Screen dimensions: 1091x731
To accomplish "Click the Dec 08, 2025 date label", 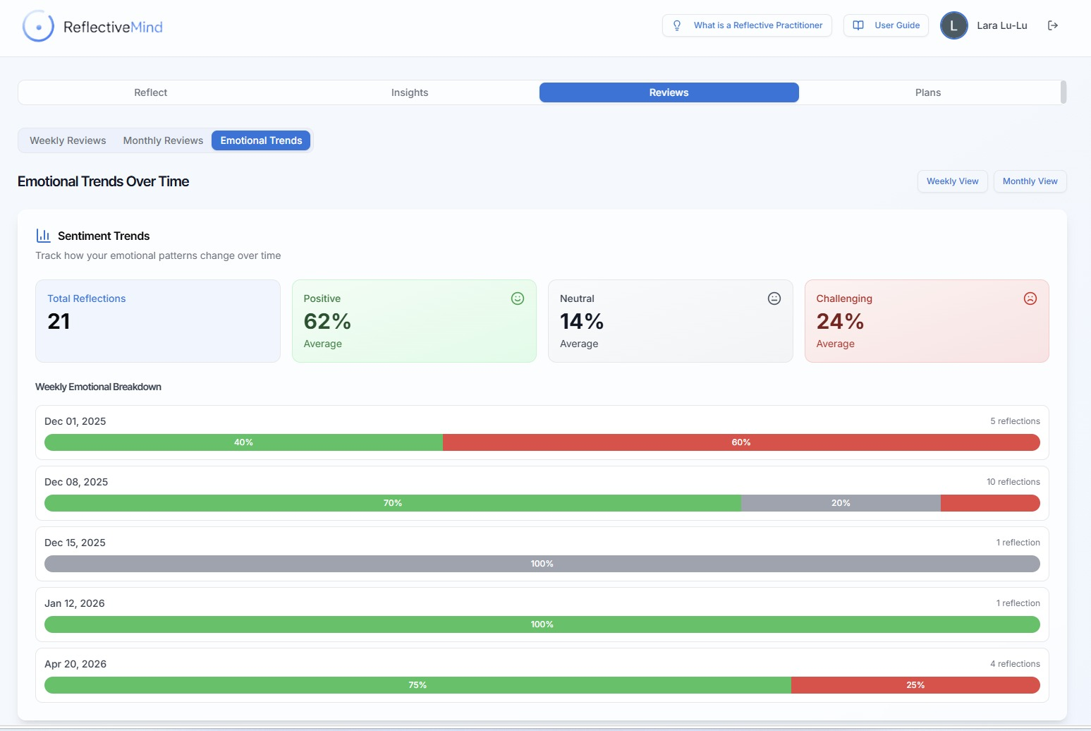I will tap(76, 482).
